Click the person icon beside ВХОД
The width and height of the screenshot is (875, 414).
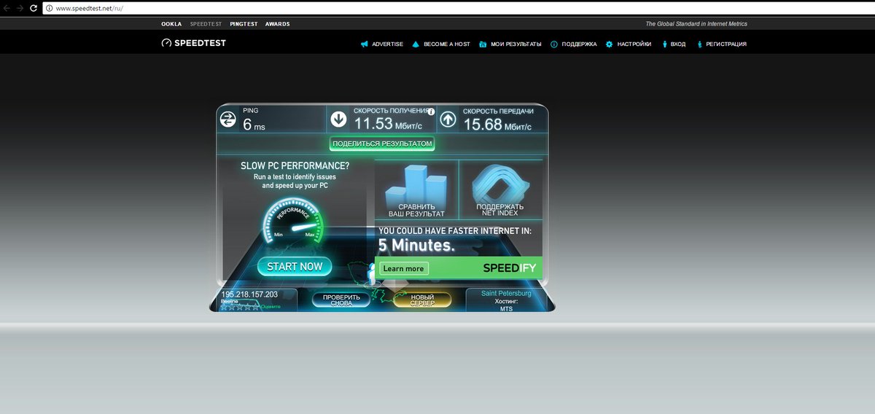(664, 44)
